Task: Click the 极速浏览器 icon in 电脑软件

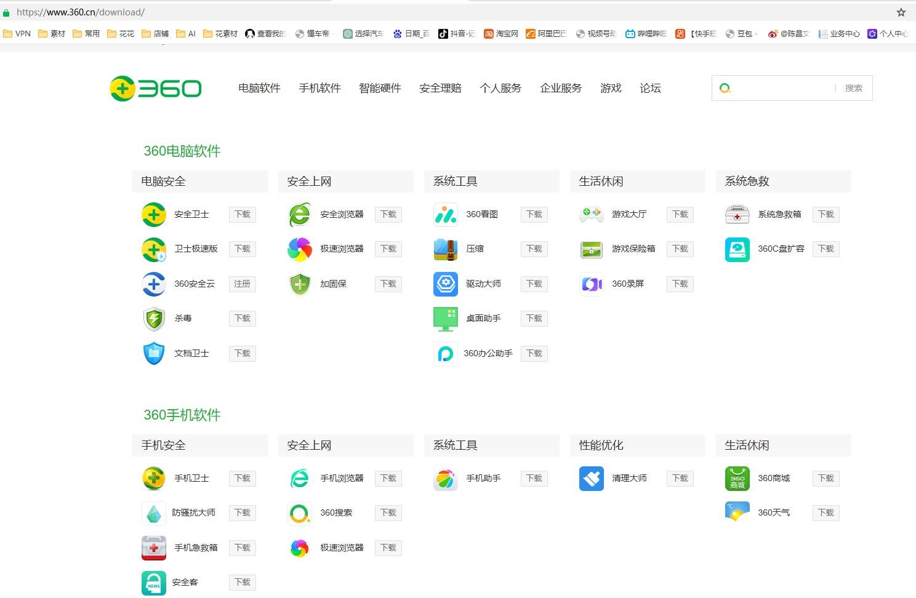Action: 300,249
